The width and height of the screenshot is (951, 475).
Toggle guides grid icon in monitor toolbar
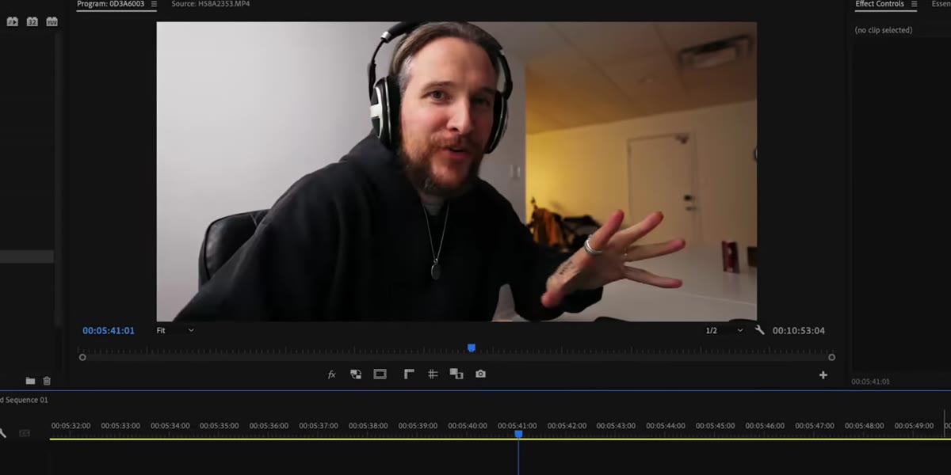433,374
